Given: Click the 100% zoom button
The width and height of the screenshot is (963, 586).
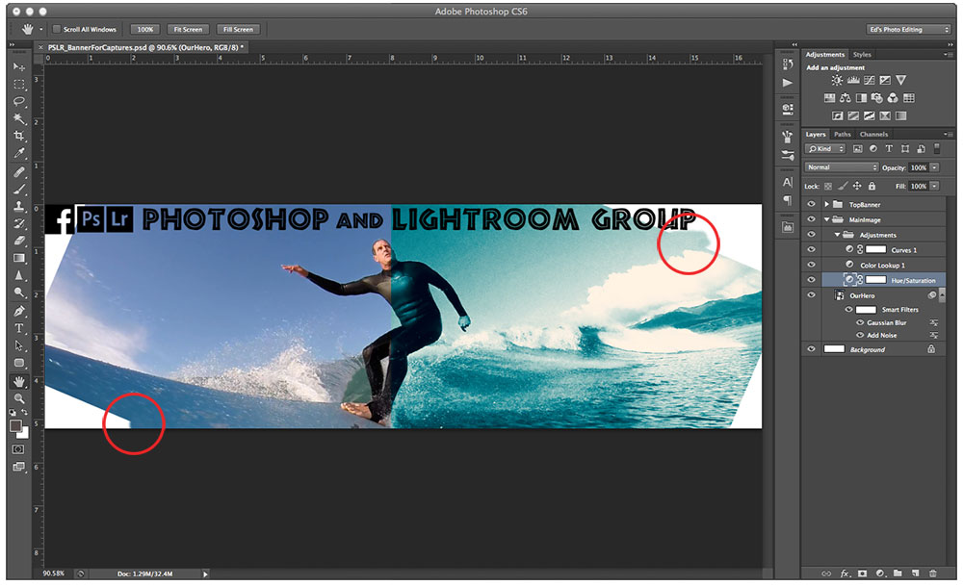Looking at the screenshot, I should coord(145,30).
